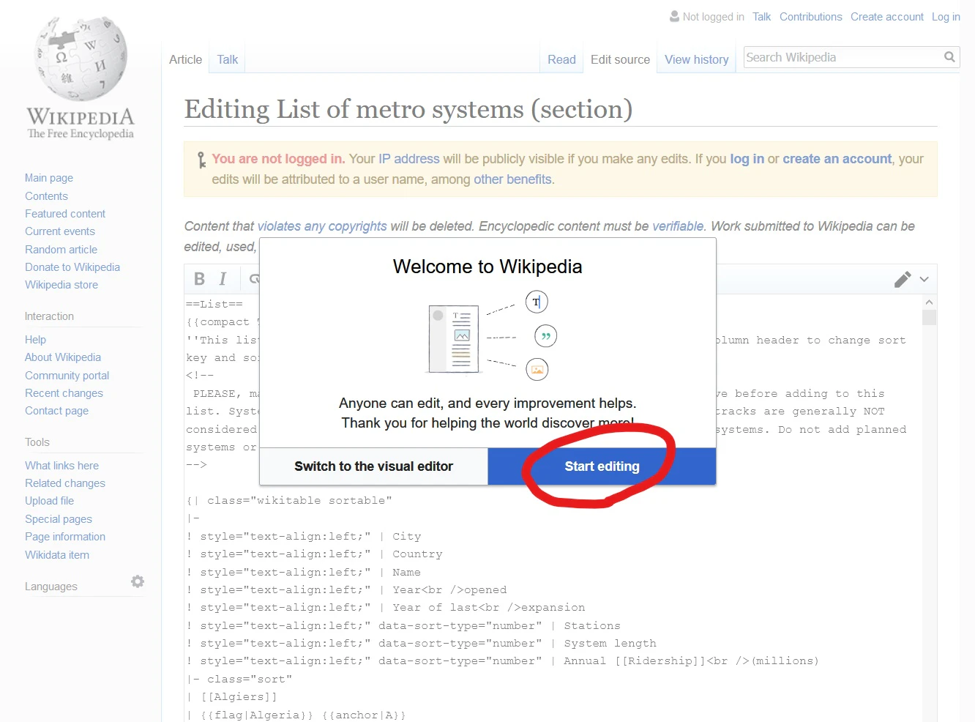Open Special pages
The width and height of the screenshot is (975, 722).
click(x=59, y=519)
